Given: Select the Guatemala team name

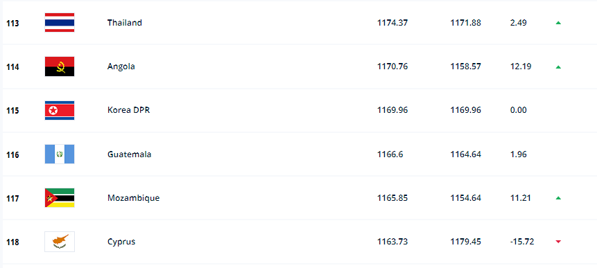Looking at the screenshot, I should tap(129, 154).
